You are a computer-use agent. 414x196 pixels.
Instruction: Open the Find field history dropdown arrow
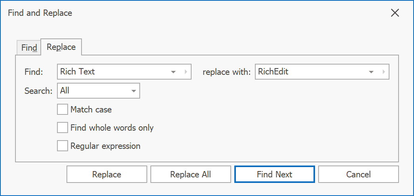pos(173,72)
